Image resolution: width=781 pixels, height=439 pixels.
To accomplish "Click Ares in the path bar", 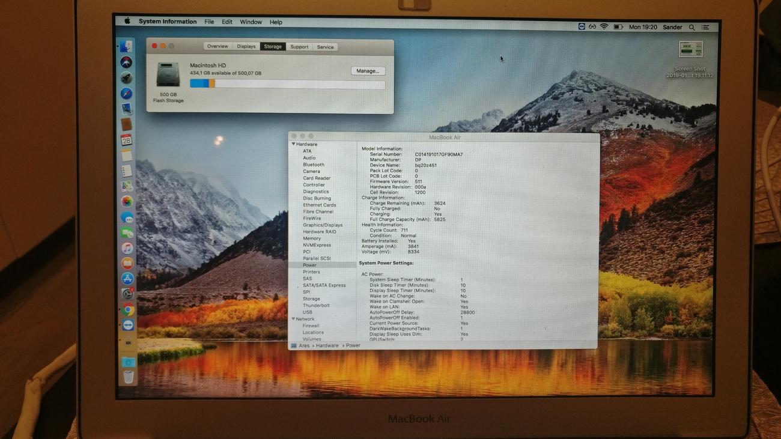I will click(x=304, y=345).
